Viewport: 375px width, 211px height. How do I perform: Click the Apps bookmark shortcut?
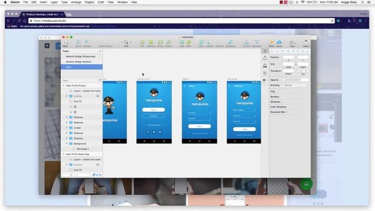tap(12, 26)
